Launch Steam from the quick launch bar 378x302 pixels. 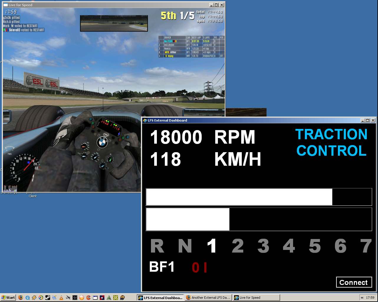click(x=48, y=298)
